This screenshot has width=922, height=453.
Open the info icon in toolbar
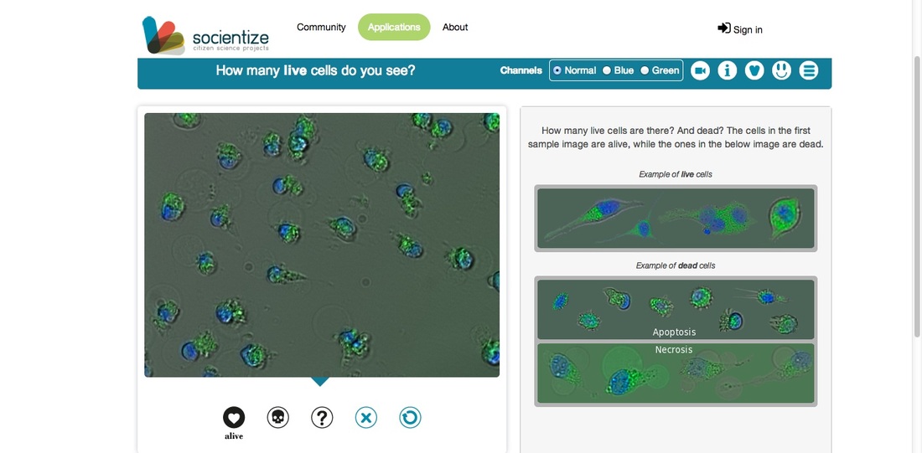pos(728,70)
